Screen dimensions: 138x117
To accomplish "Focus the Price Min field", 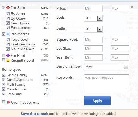I will [93, 9].
